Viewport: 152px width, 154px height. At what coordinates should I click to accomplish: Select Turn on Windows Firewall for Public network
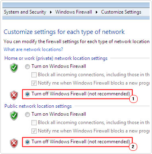[x=27, y=115]
